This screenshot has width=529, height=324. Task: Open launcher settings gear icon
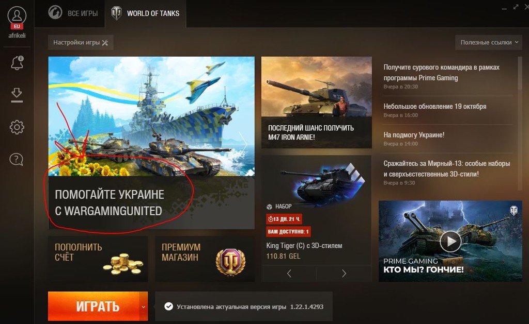pos(17,127)
